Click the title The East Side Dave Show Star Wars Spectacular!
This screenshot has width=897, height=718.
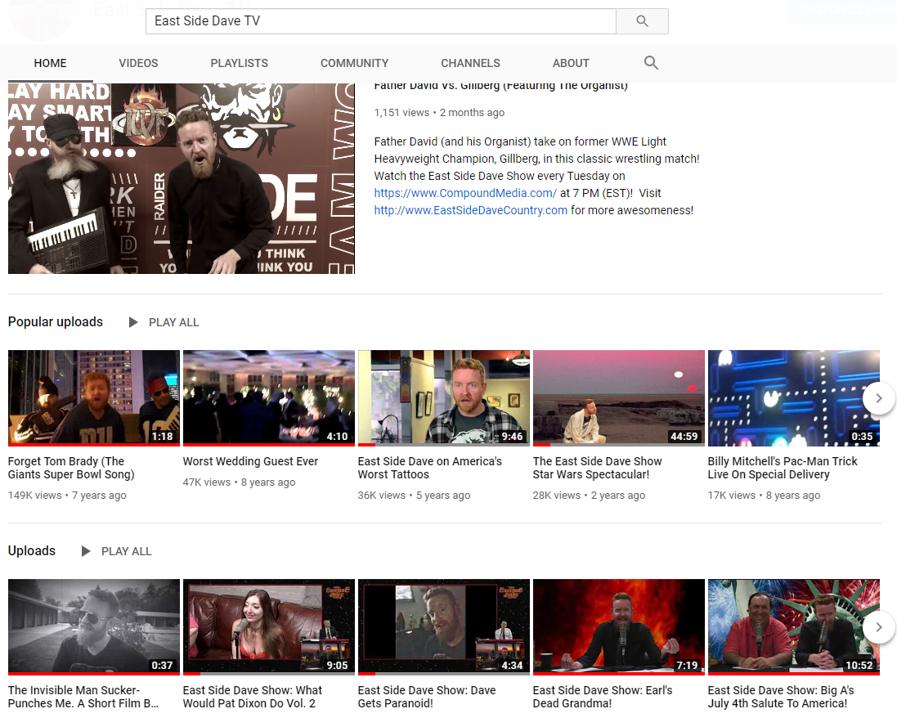597,468
